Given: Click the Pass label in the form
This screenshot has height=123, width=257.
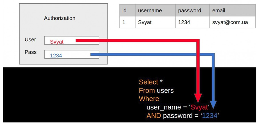Looking at the screenshot, I should [30, 52].
